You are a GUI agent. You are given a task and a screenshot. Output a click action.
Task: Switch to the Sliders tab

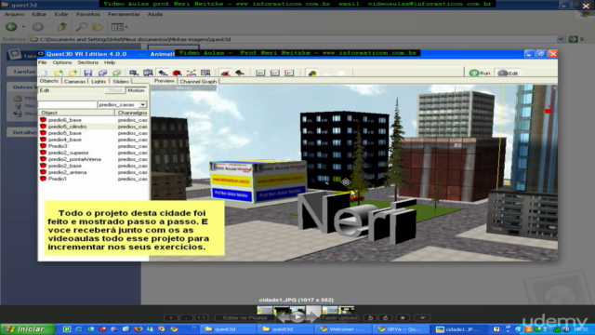point(121,81)
